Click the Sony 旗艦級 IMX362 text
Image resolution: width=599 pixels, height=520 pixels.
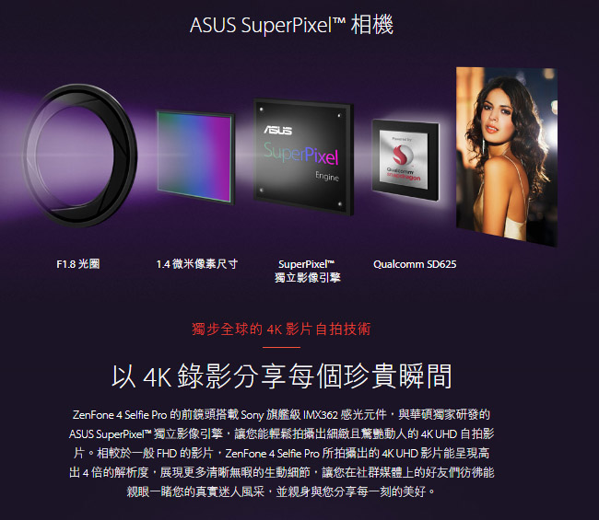[289, 415]
